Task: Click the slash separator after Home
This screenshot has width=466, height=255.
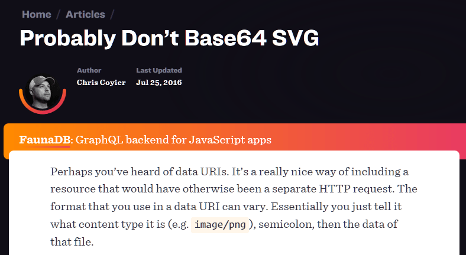Action: 58,14
